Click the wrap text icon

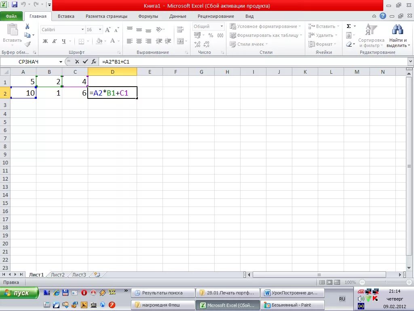180,29
